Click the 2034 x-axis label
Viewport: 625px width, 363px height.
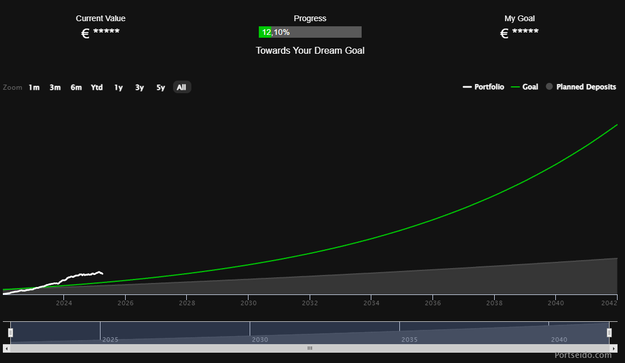click(x=371, y=303)
